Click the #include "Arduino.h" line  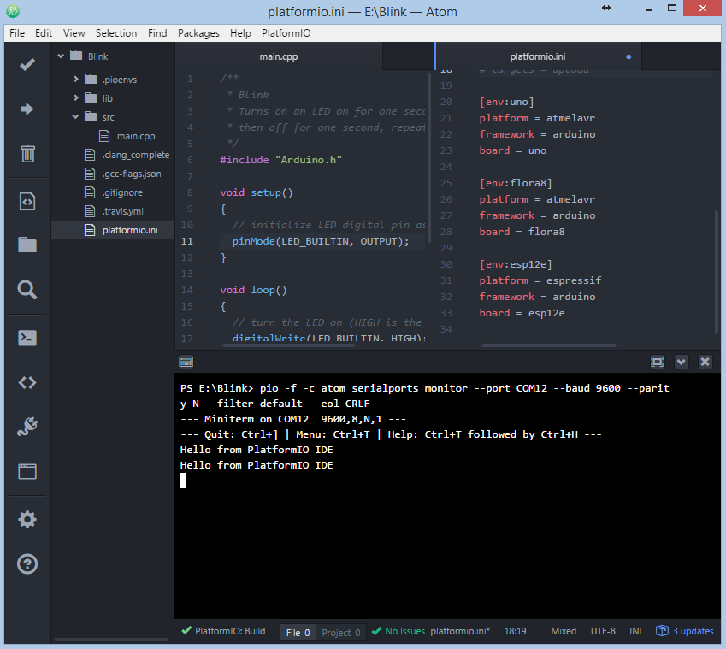280,160
